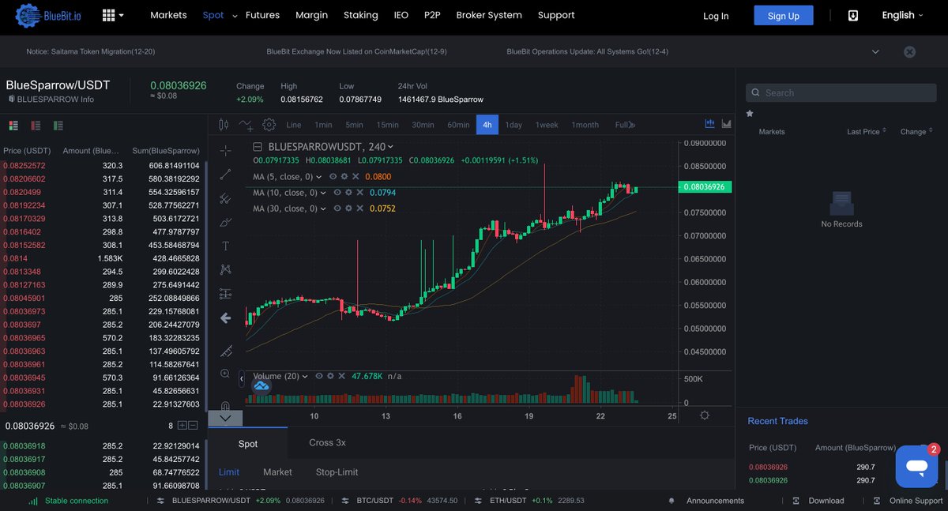Screen dimensions: 948x511
Task: Select the pattern drawing tool
Action: point(225,269)
